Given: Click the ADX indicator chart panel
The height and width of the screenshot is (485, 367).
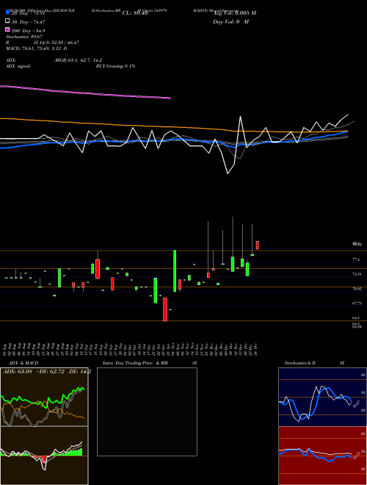Looking at the screenshot, I should (44, 397).
